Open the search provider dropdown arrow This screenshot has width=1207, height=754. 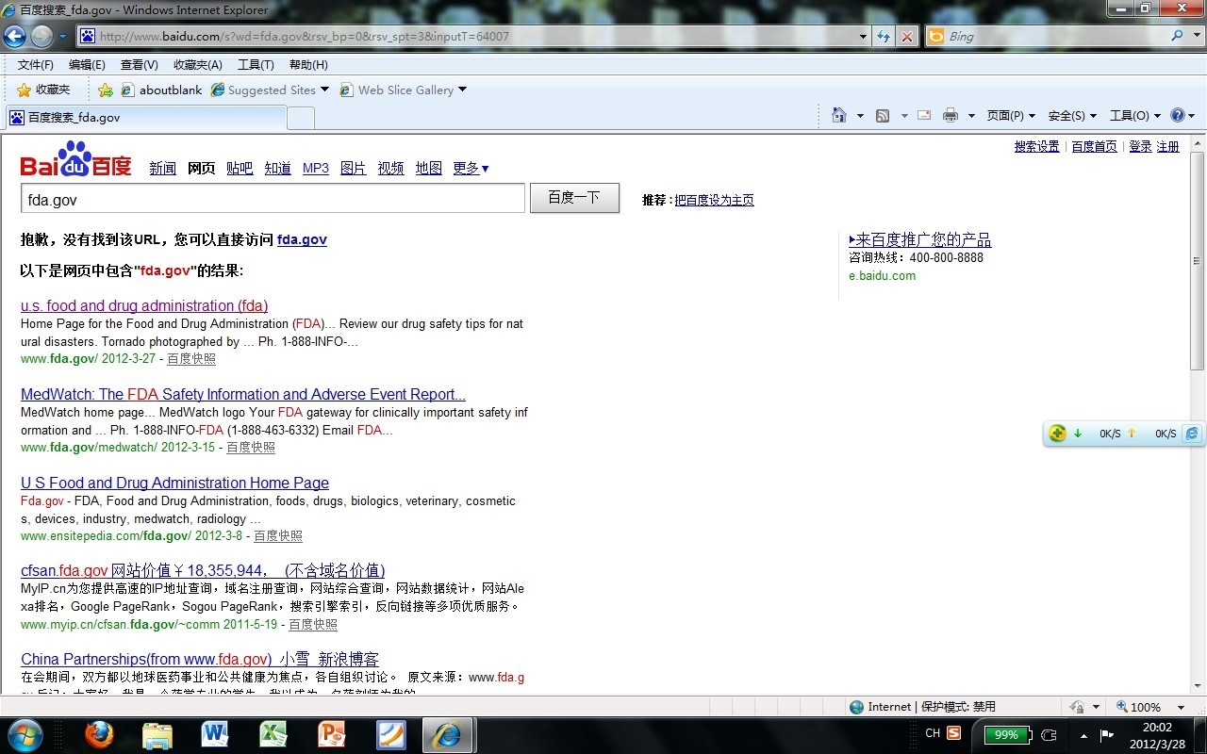tap(1196, 36)
